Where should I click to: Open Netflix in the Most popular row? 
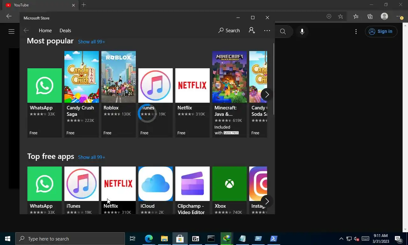(x=193, y=102)
